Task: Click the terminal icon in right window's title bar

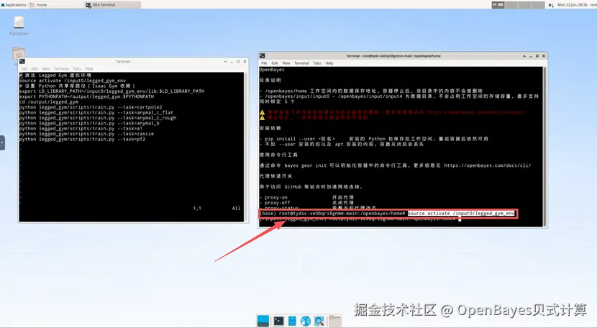Action: [263, 55]
